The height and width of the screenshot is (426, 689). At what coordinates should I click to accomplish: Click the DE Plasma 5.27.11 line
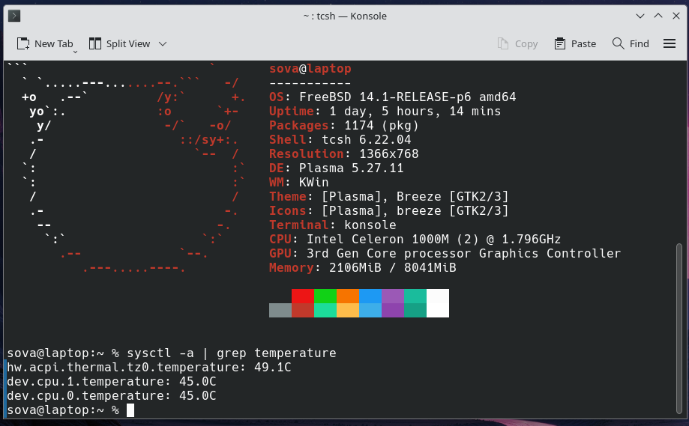pyautogui.click(x=336, y=168)
